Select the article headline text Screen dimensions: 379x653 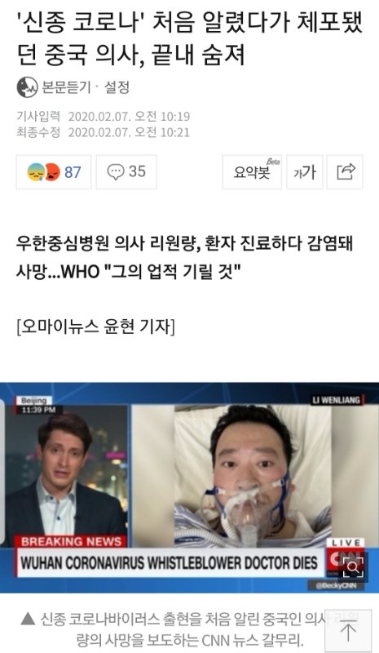click(189, 38)
